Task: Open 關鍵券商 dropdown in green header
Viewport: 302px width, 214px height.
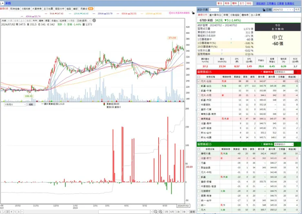Action: (284, 144)
